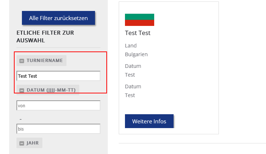
Task: Click the first Datum label in card
Action: point(133,66)
